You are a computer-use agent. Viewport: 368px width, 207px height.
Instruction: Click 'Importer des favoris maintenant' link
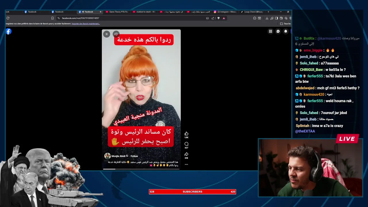click(x=86, y=24)
